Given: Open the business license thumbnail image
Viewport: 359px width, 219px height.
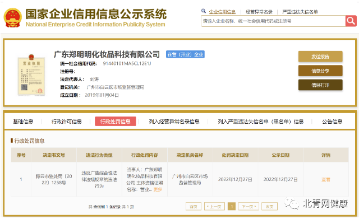Looking at the screenshot, I should pos(31,75).
